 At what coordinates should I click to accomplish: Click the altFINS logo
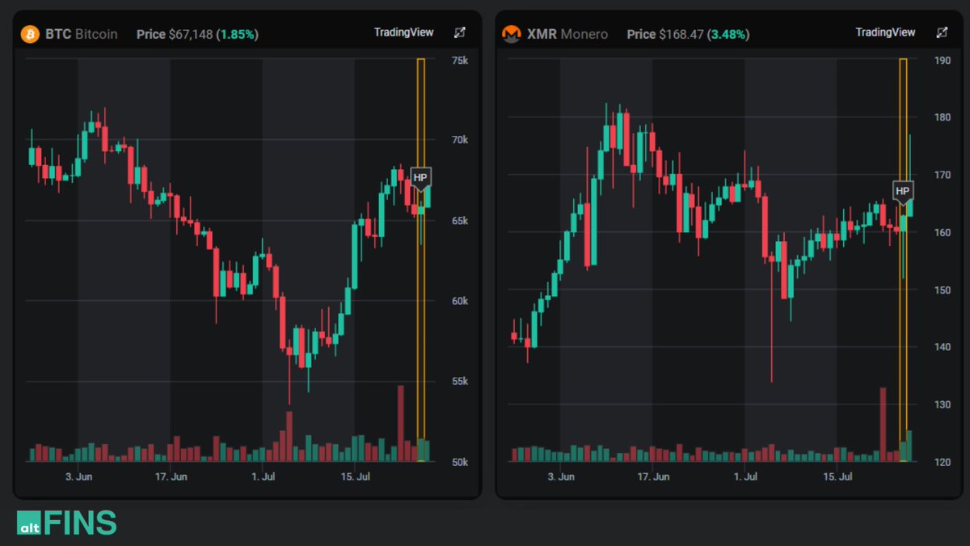(x=67, y=523)
